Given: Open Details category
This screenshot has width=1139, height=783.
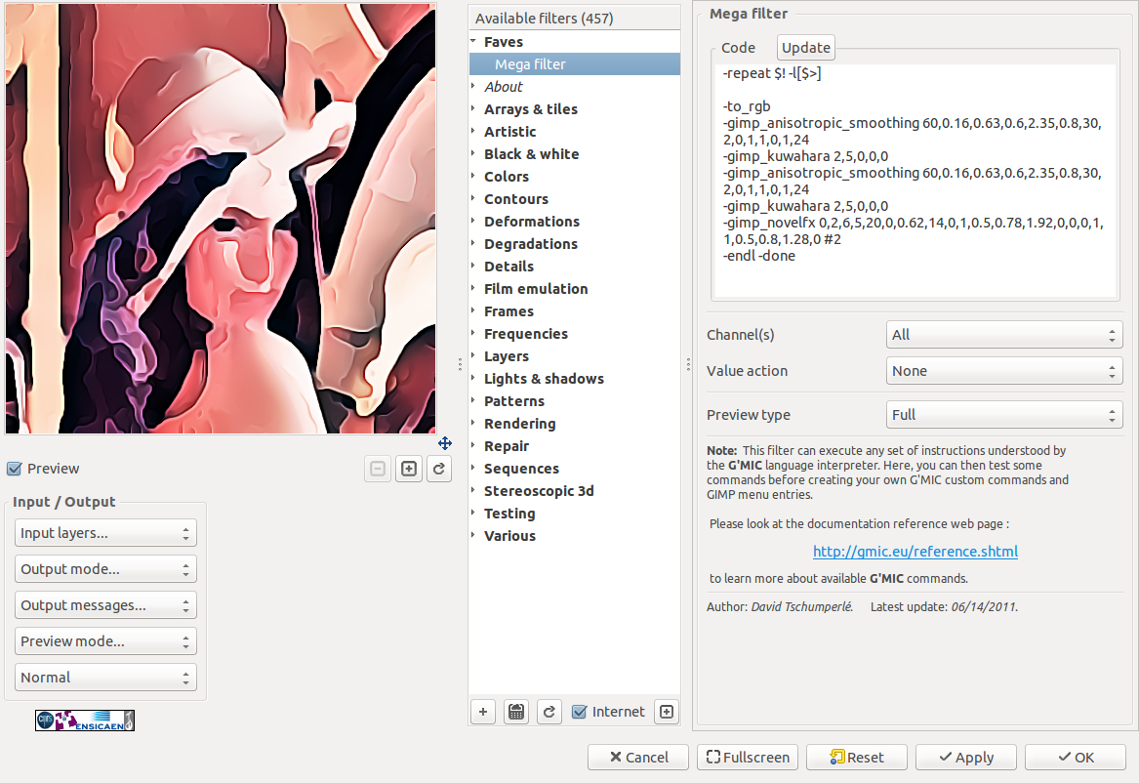Looking at the screenshot, I should [575, 267].
